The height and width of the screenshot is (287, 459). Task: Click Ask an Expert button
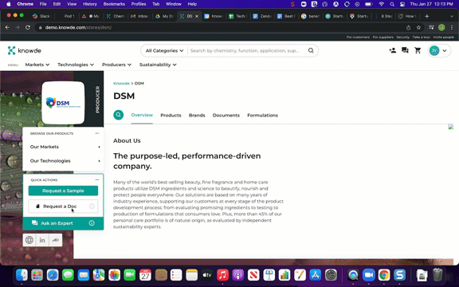(63, 223)
